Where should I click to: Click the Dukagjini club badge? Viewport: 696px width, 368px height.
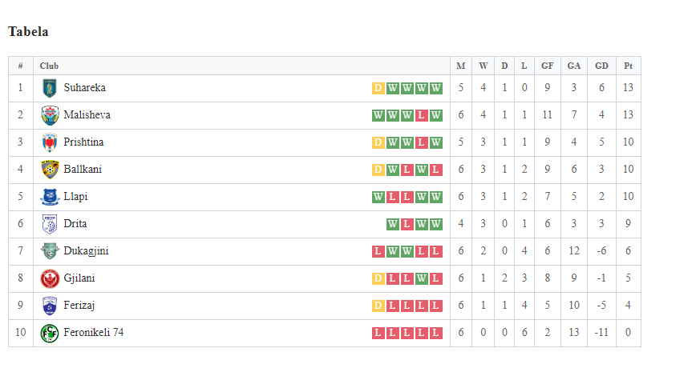pos(50,251)
